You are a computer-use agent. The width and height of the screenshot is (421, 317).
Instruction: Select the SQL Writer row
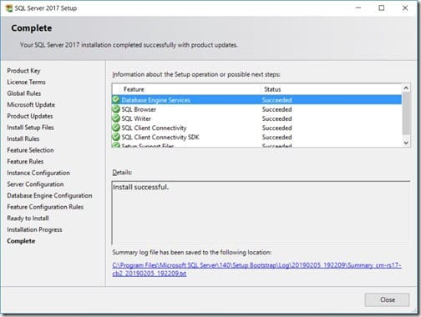pyautogui.click(x=256, y=118)
